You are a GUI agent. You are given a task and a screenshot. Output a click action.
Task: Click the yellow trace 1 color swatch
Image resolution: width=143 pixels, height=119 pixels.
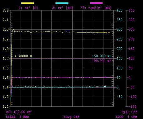[x=27, y=3]
